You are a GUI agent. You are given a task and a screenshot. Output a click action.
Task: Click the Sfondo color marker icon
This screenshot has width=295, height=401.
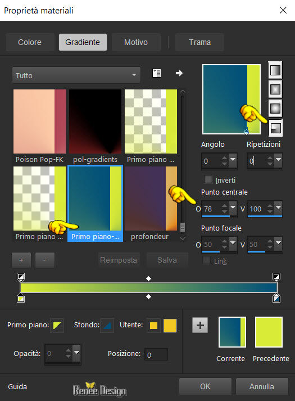pos(107,325)
